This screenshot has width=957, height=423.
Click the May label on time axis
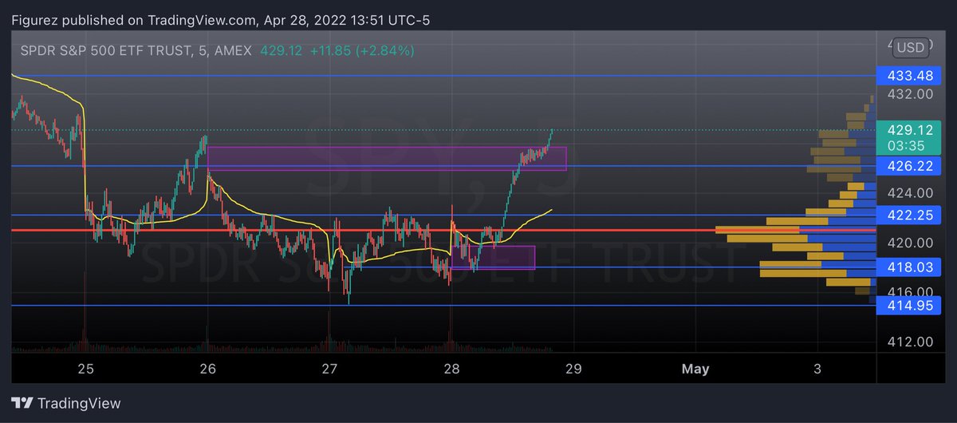[695, 369]
